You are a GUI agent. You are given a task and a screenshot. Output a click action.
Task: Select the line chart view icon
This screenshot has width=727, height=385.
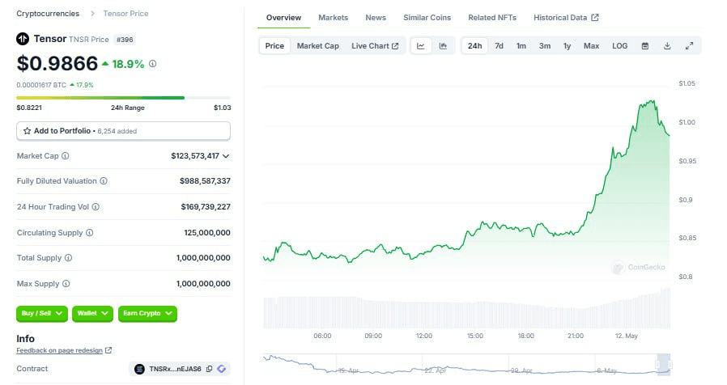tap(421, 46)
